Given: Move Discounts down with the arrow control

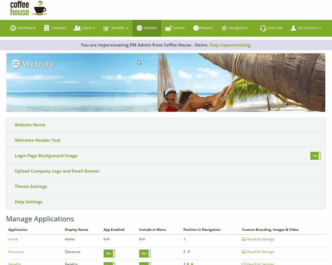Looking at the screenshot, I should point(189,252).
